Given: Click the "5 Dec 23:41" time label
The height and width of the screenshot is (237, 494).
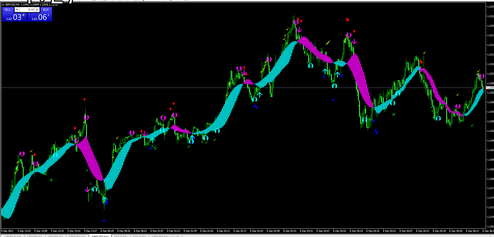Looking at the screenshot, I should (74, 231).
